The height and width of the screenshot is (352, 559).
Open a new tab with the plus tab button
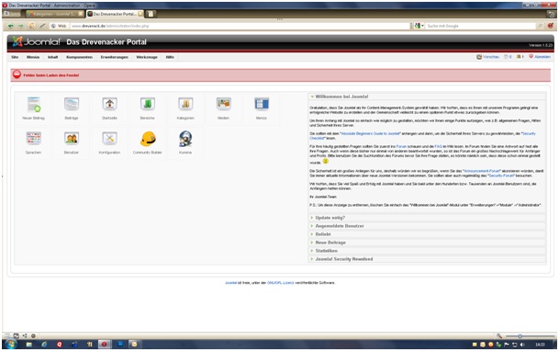click(151, 14)
